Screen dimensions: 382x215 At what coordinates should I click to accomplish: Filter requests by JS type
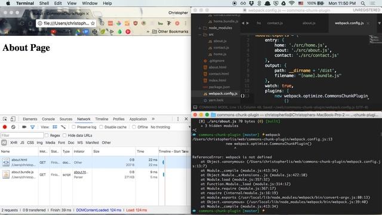click(x=22, y=143)
